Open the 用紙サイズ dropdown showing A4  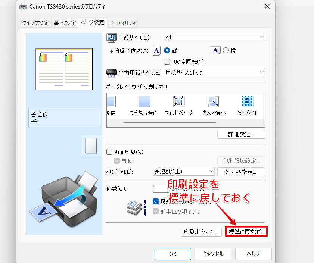click(214, 37)
